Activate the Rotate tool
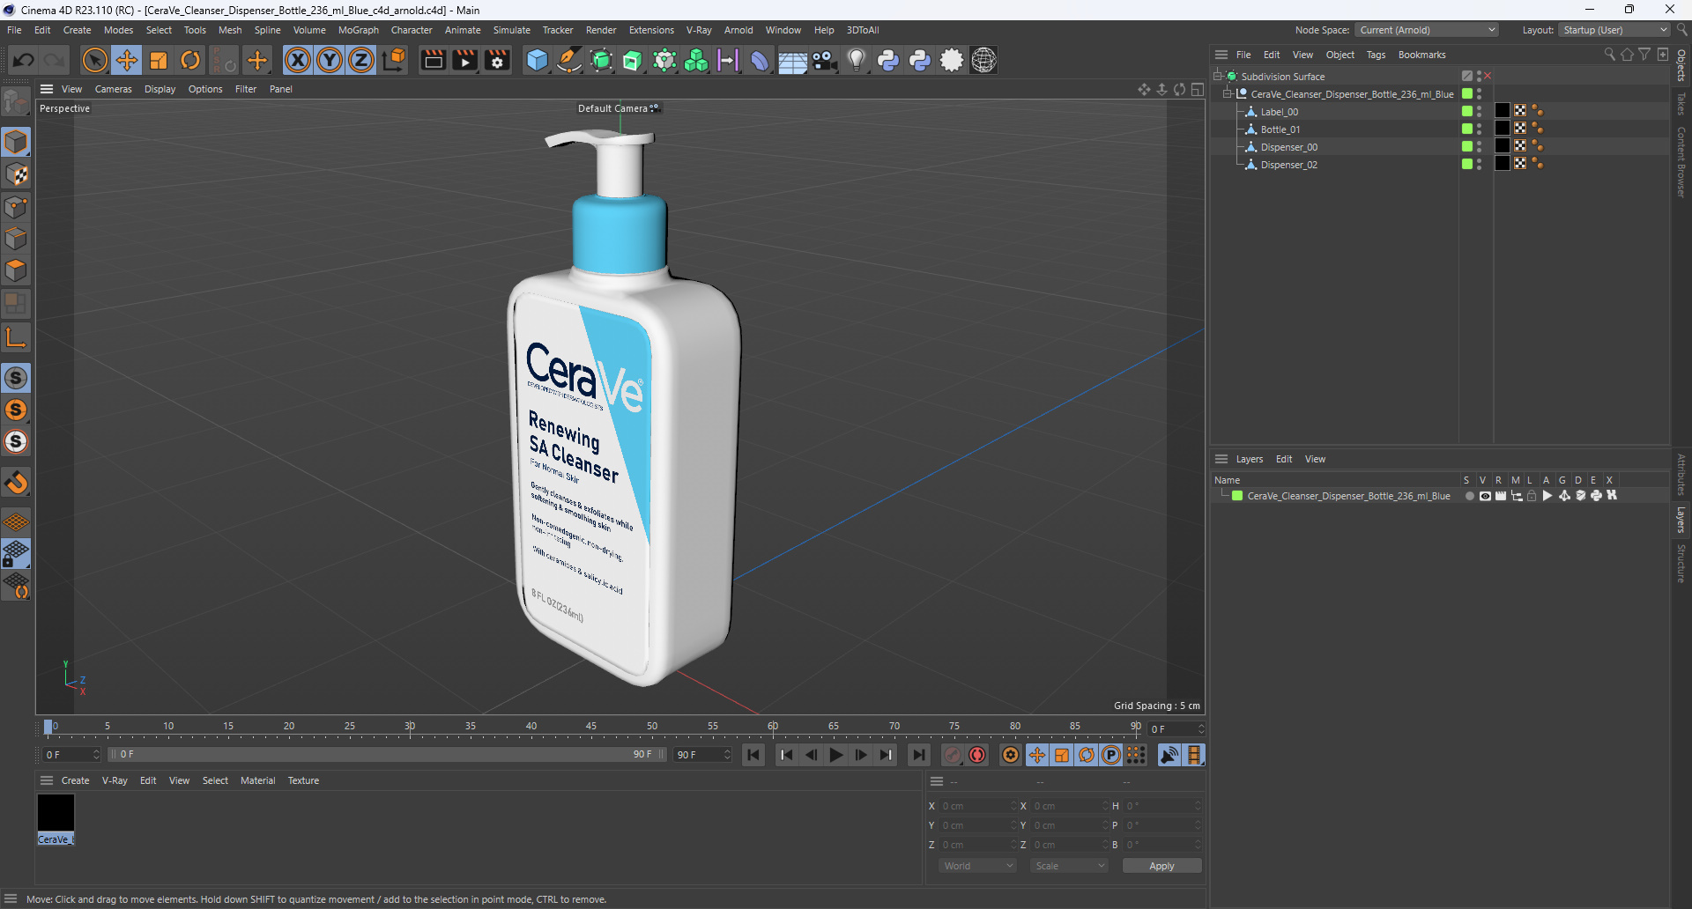 [190, 60]
